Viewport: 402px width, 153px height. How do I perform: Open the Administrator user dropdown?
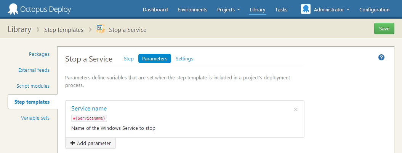pyautogui.click(x=332, y=10)
